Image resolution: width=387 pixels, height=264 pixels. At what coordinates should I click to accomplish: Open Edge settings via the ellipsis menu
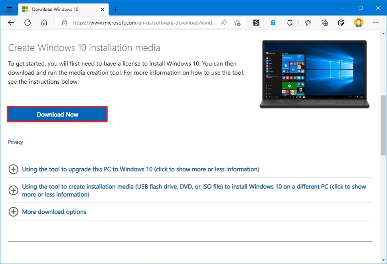376,23
